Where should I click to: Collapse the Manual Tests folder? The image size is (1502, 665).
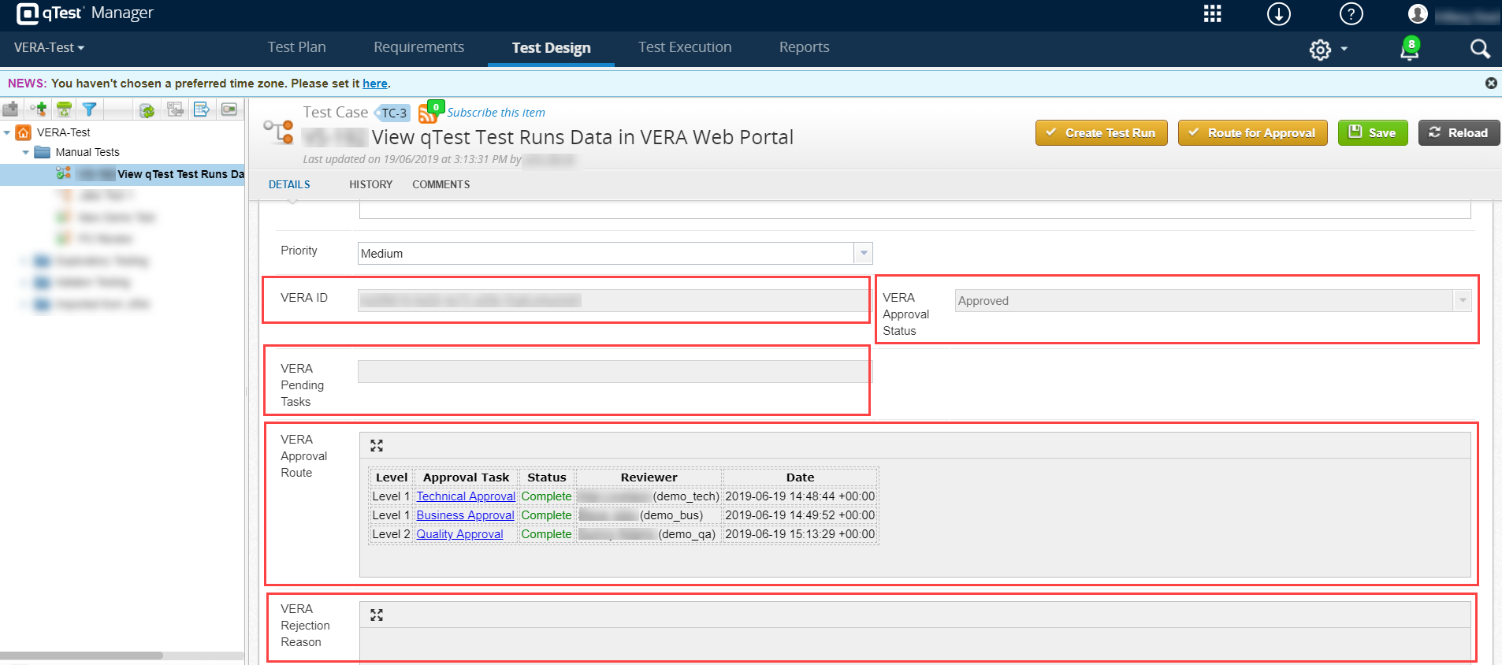[26, 153]
